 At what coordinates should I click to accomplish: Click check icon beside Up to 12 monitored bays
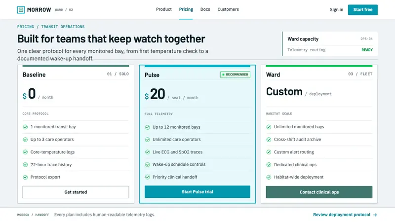[x=147, y=127]
